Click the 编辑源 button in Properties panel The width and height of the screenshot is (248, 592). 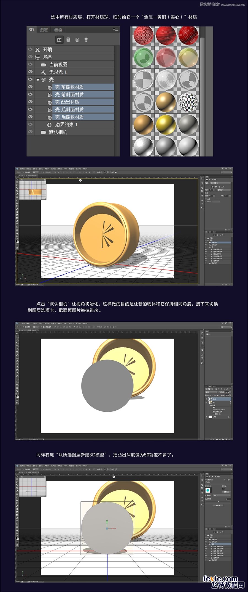click(x=218, y=506)
